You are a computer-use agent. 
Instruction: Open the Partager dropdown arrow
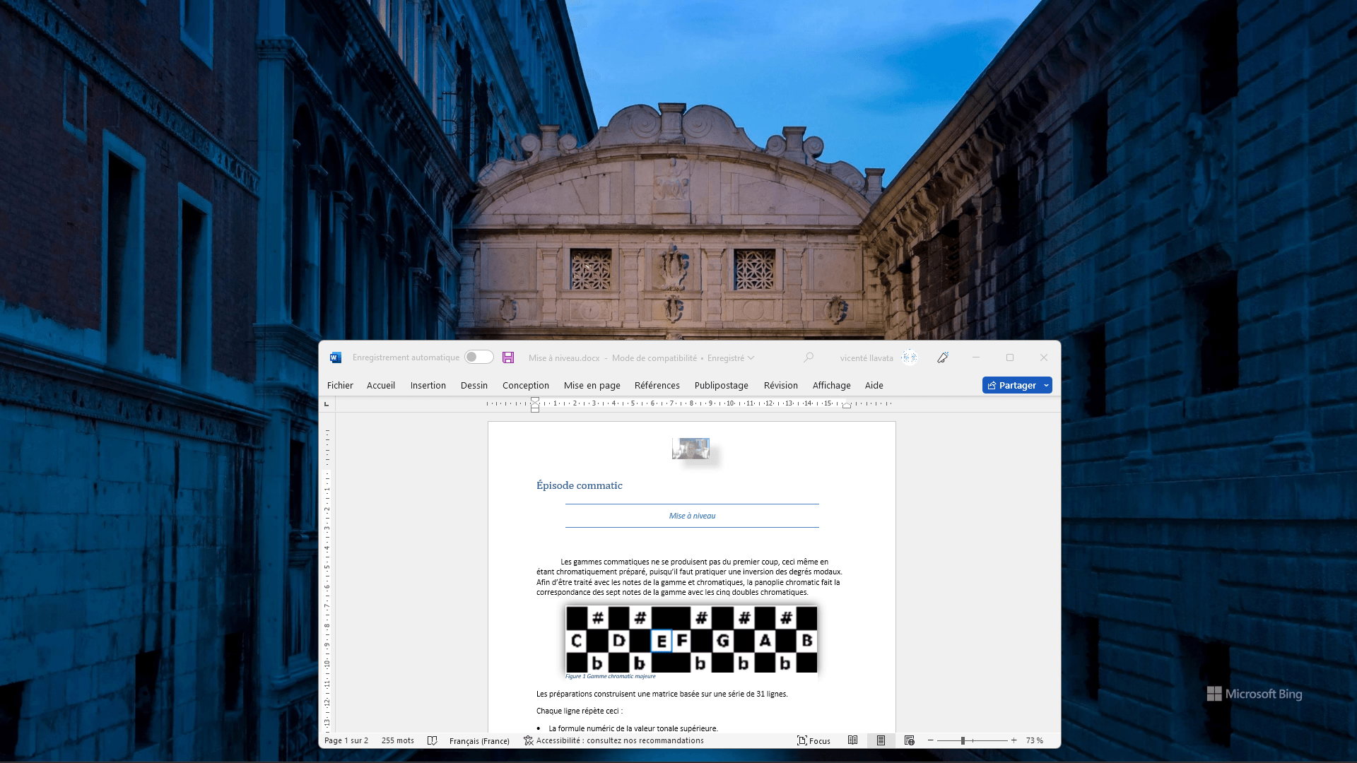pos(1046,385)
